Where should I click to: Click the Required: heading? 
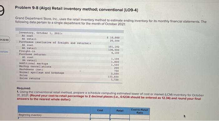coord(24,88)
